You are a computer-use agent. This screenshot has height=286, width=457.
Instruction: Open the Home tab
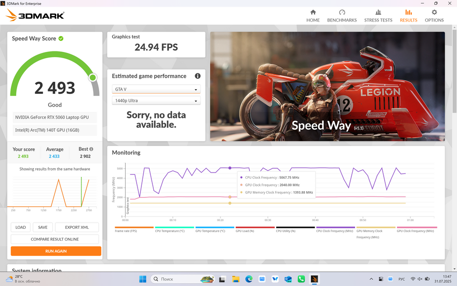313,16
